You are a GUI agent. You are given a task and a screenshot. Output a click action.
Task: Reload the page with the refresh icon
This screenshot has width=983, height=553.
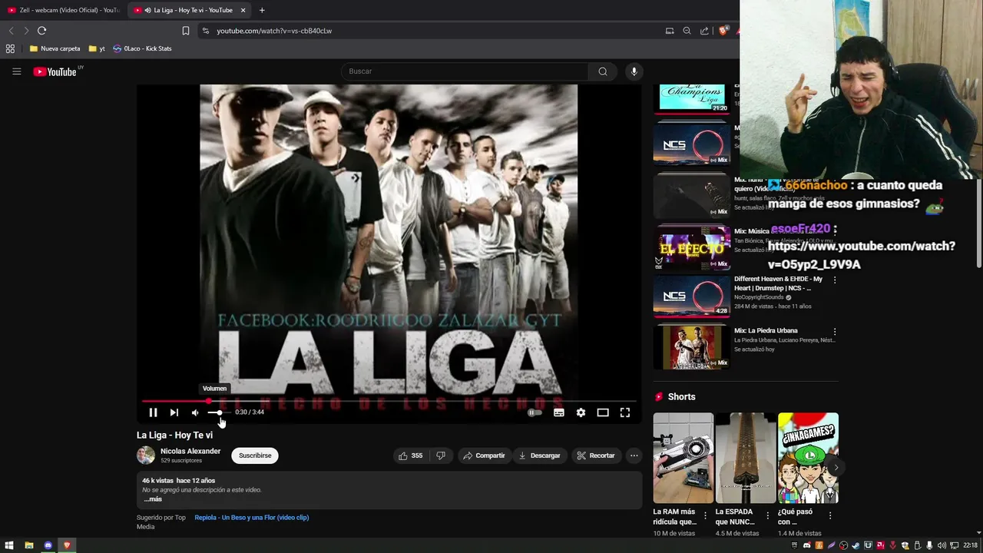[x=41, y=31]
